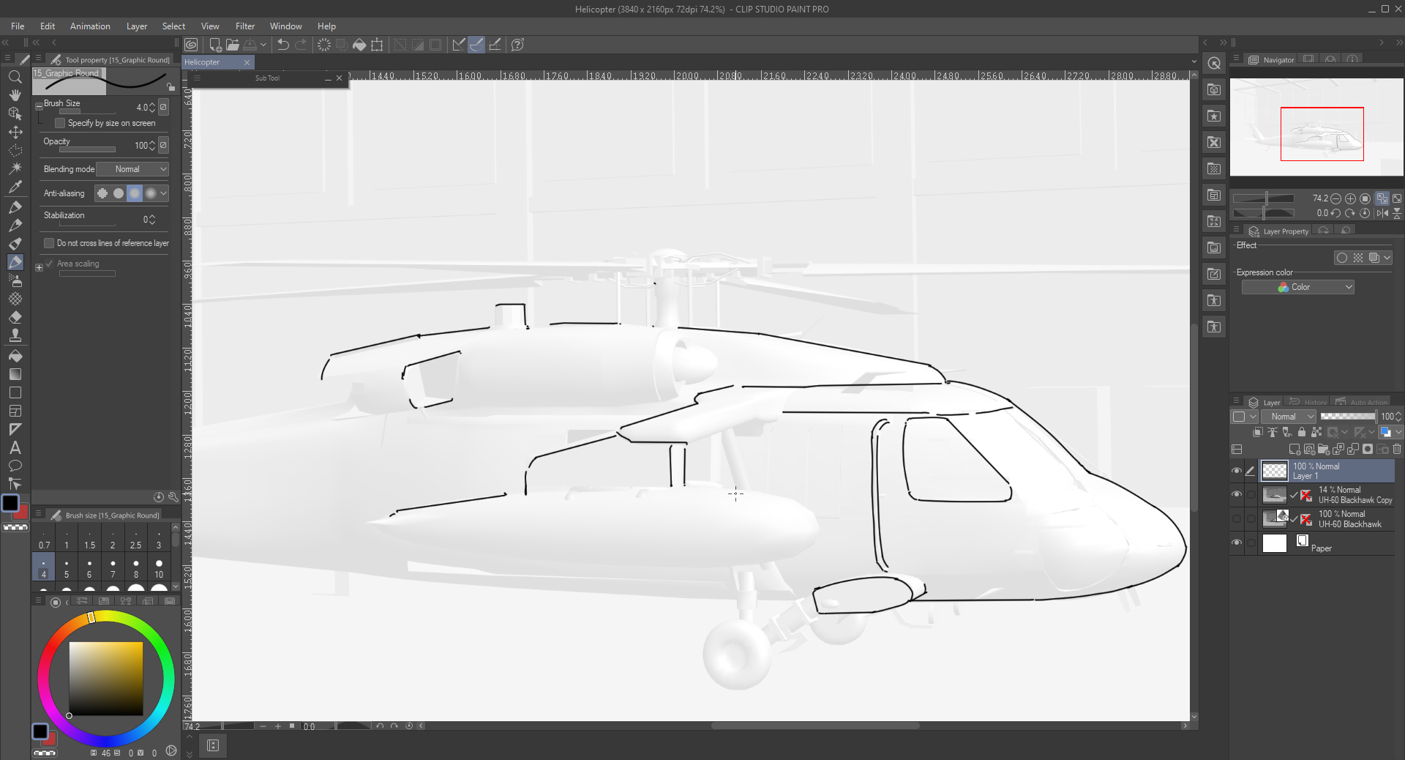Select the Eyedropper tool

pyautogui.click(x=15, y=187)
